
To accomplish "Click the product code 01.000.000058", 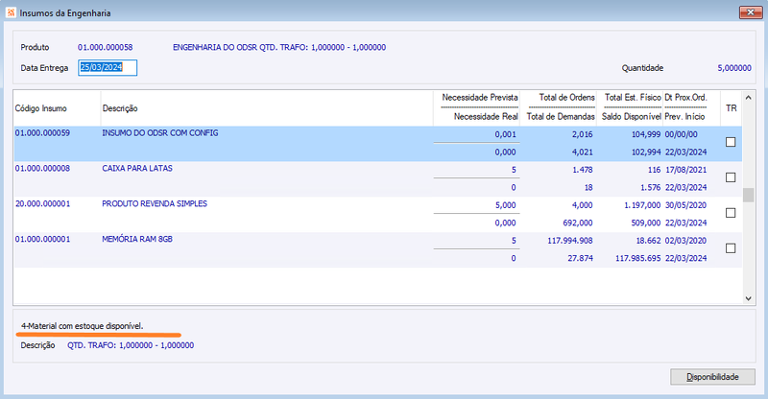I will point(105,48).
